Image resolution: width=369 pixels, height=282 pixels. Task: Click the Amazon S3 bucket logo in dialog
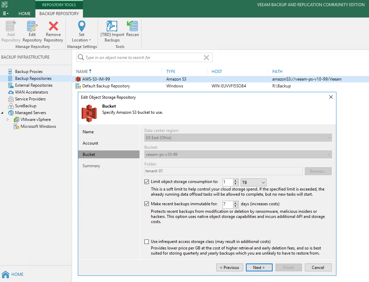89,114
